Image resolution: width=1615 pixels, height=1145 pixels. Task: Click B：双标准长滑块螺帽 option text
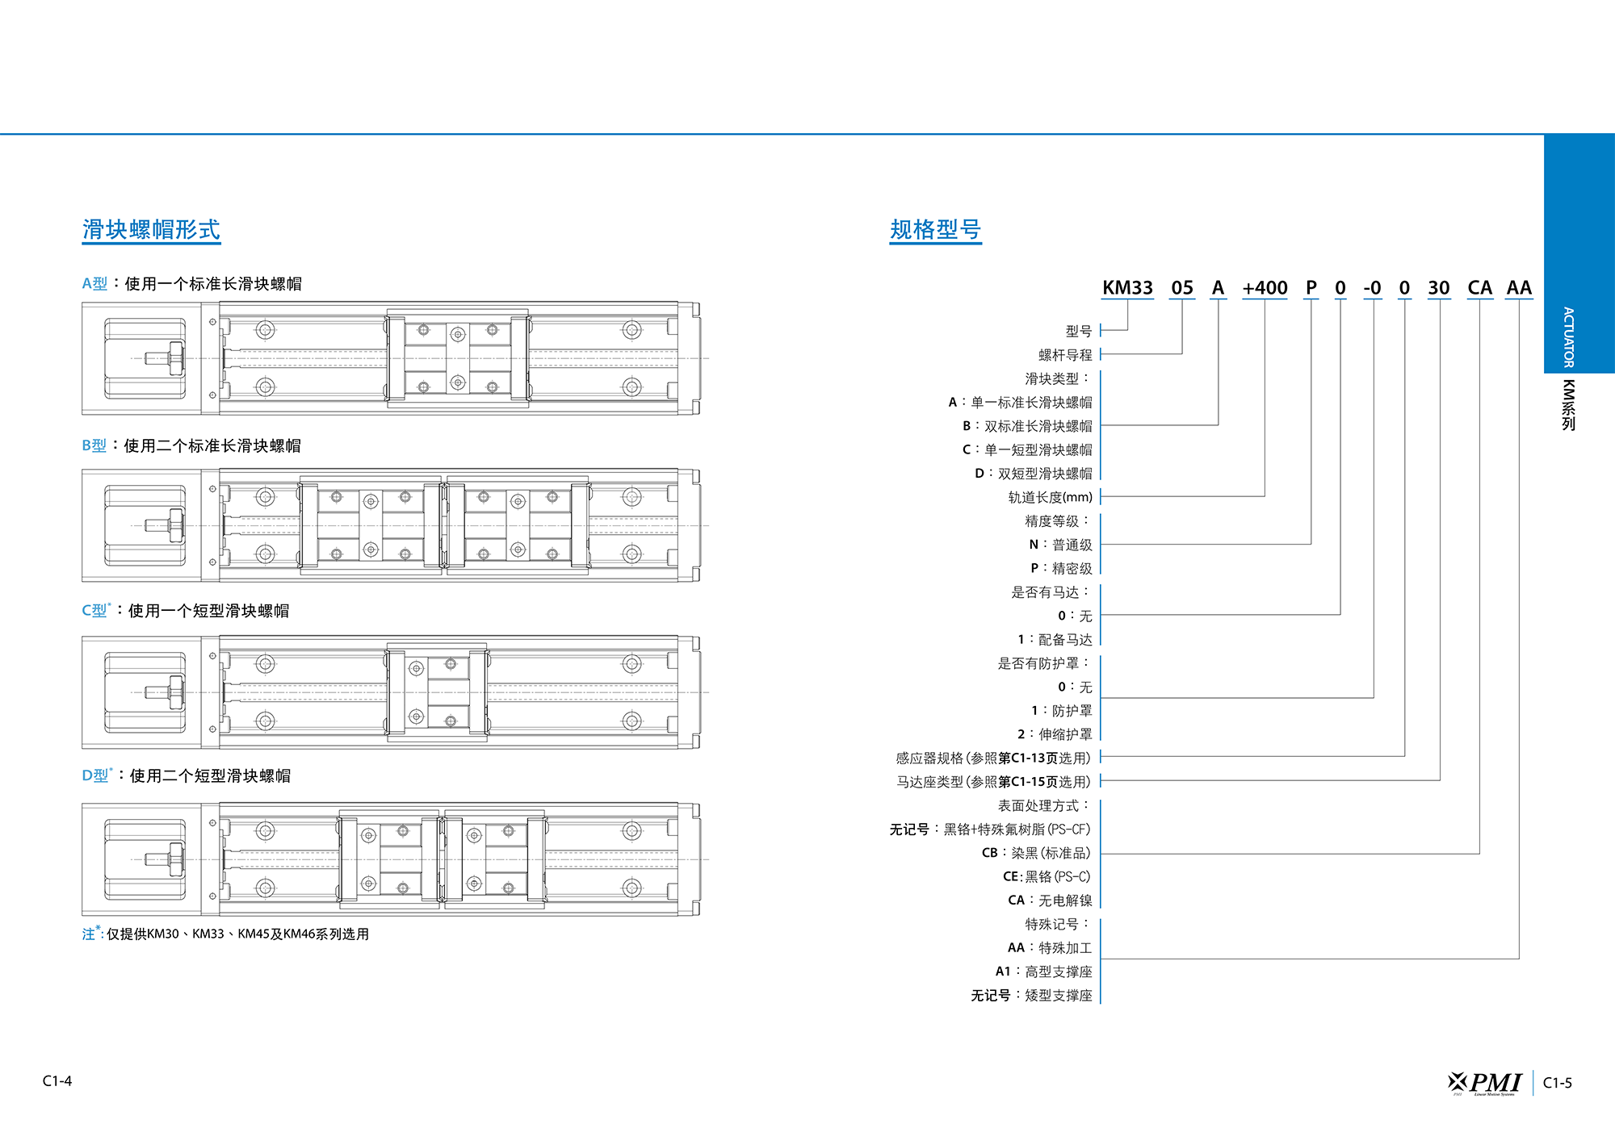[x=1027, y=425]
